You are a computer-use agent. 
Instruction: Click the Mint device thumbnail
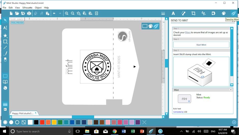[184, 99]
